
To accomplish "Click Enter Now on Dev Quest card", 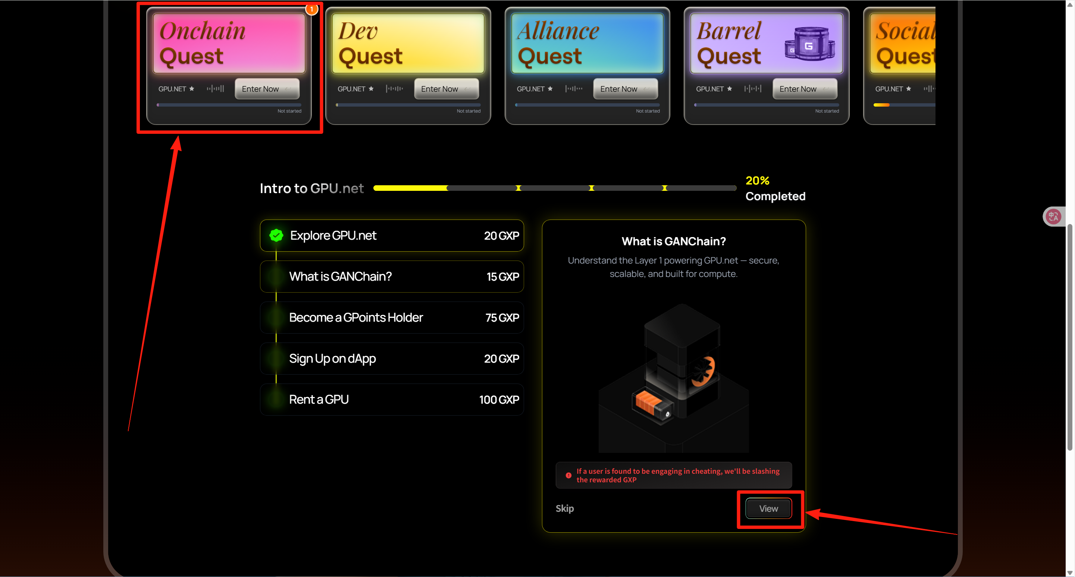I will 446,89.
